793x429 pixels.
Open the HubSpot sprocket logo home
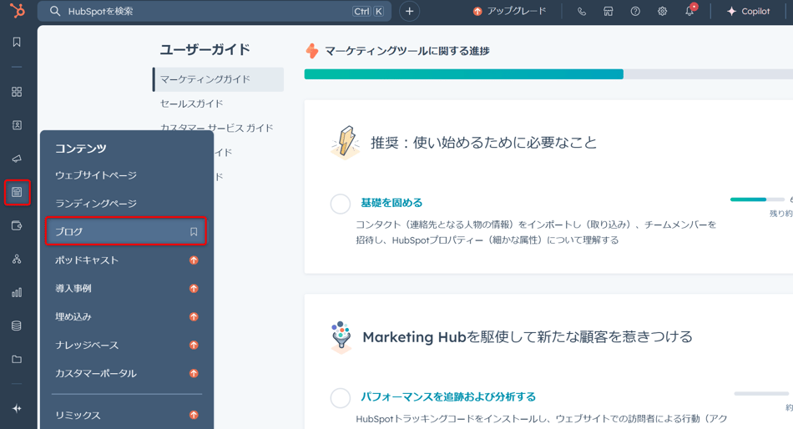pos(18,11)
